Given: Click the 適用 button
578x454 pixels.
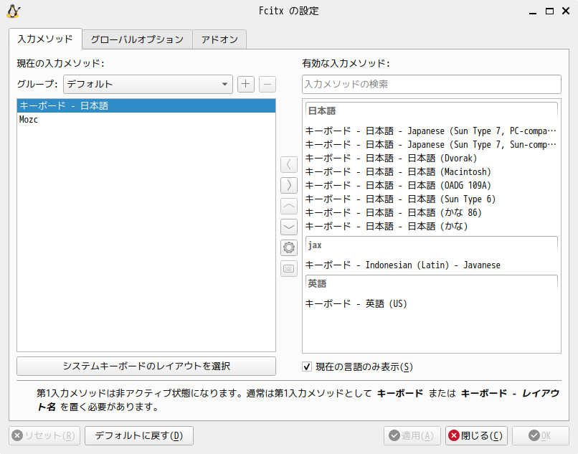Looking at the screenshot, I should pos(412,435).
